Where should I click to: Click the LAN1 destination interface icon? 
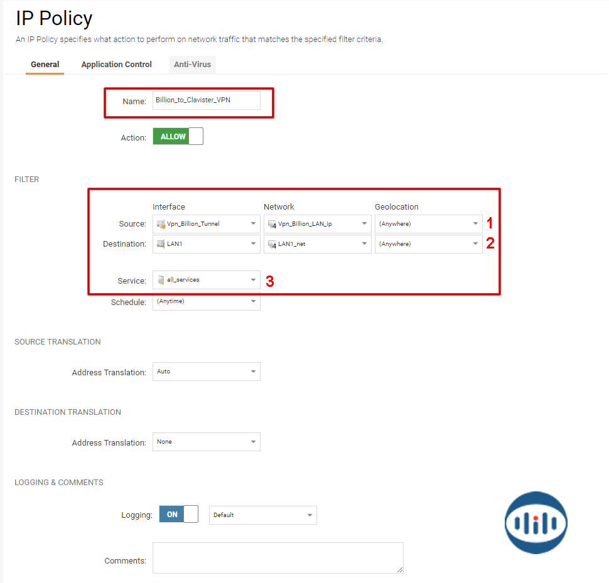[161, 244]
